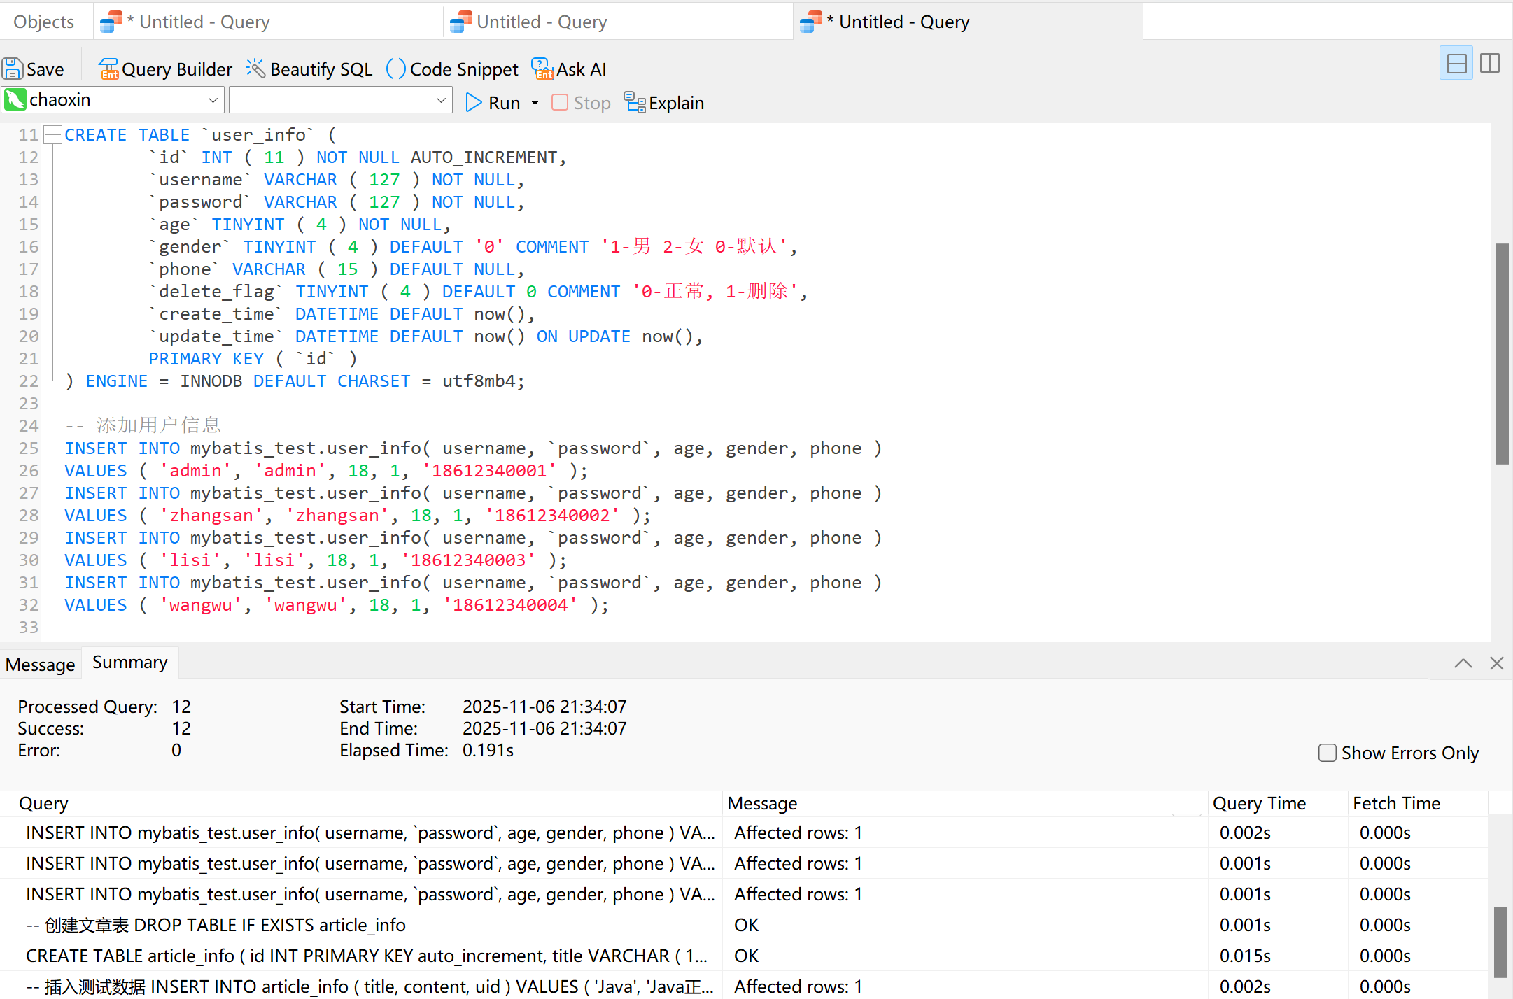Click the SQL editor vertical scrollbar

(x=1501, y=353)
